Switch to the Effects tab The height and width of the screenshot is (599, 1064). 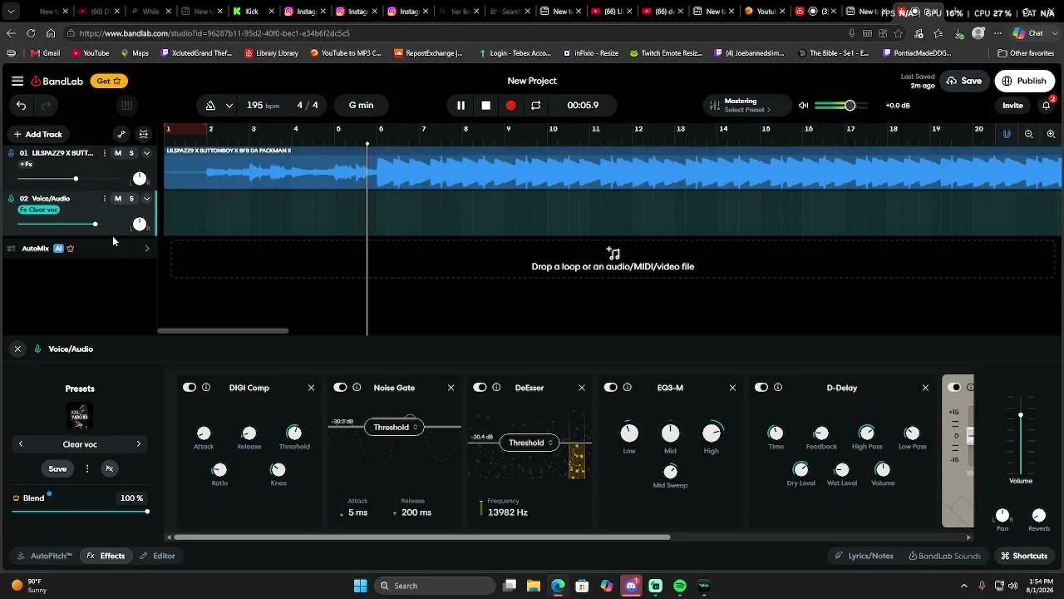coord(106,556)
